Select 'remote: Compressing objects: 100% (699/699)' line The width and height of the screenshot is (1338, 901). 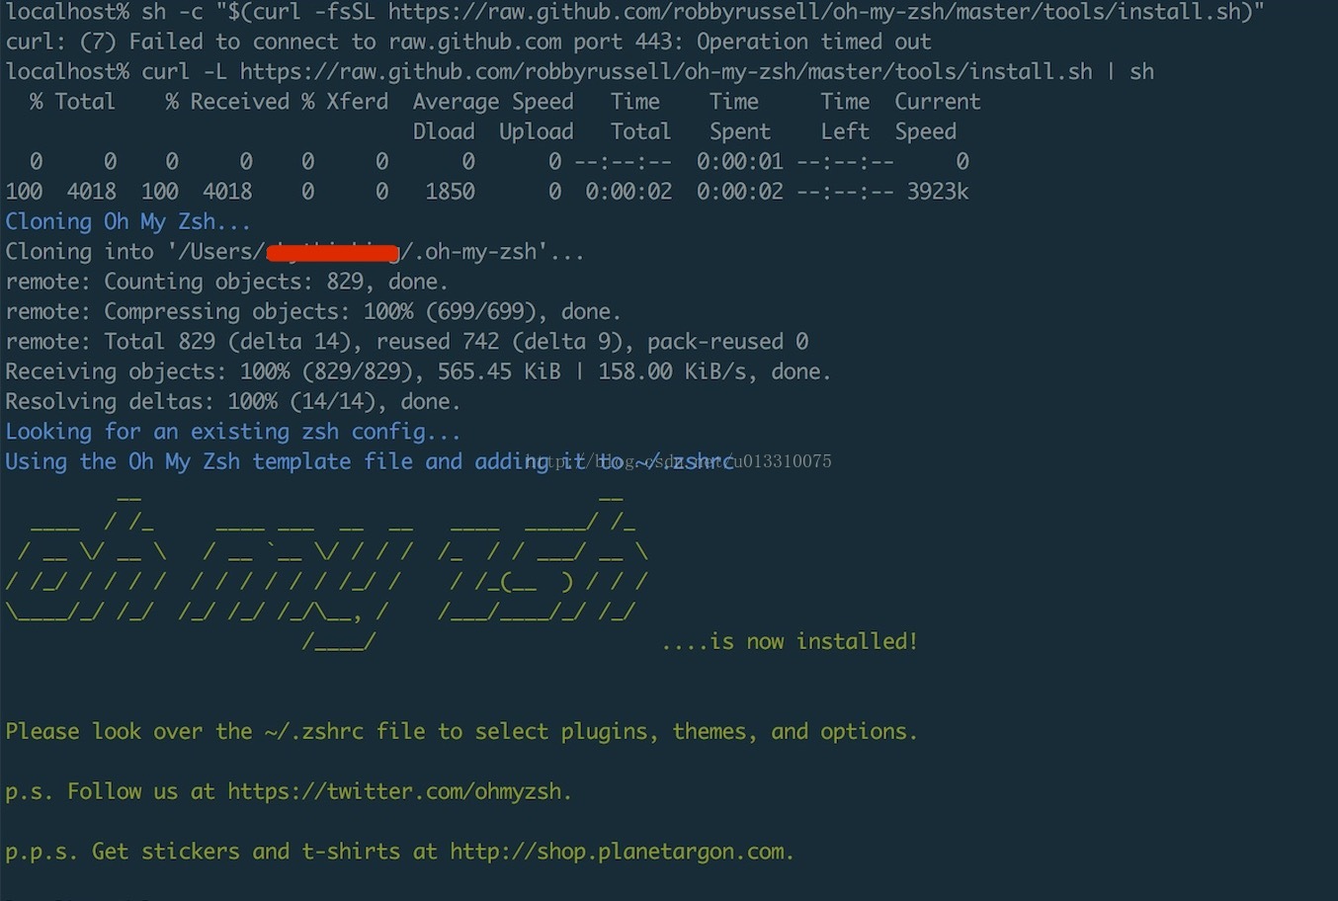pyautogui.click(x=313, y=312)
